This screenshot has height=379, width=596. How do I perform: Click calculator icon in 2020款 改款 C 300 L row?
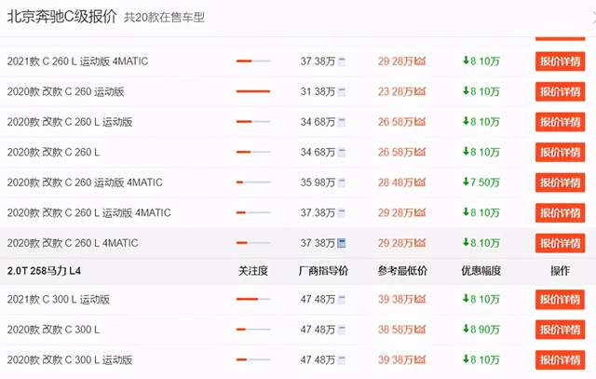pos(342,330)
